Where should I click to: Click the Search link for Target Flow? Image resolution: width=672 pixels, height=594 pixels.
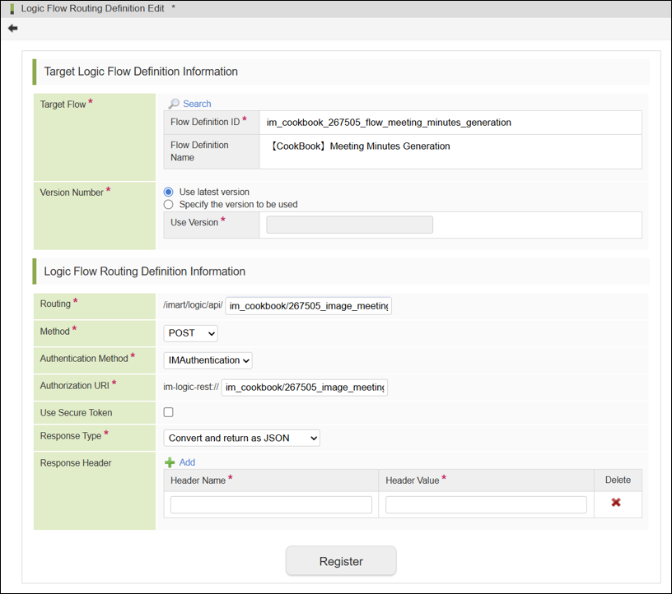(197, 104)
